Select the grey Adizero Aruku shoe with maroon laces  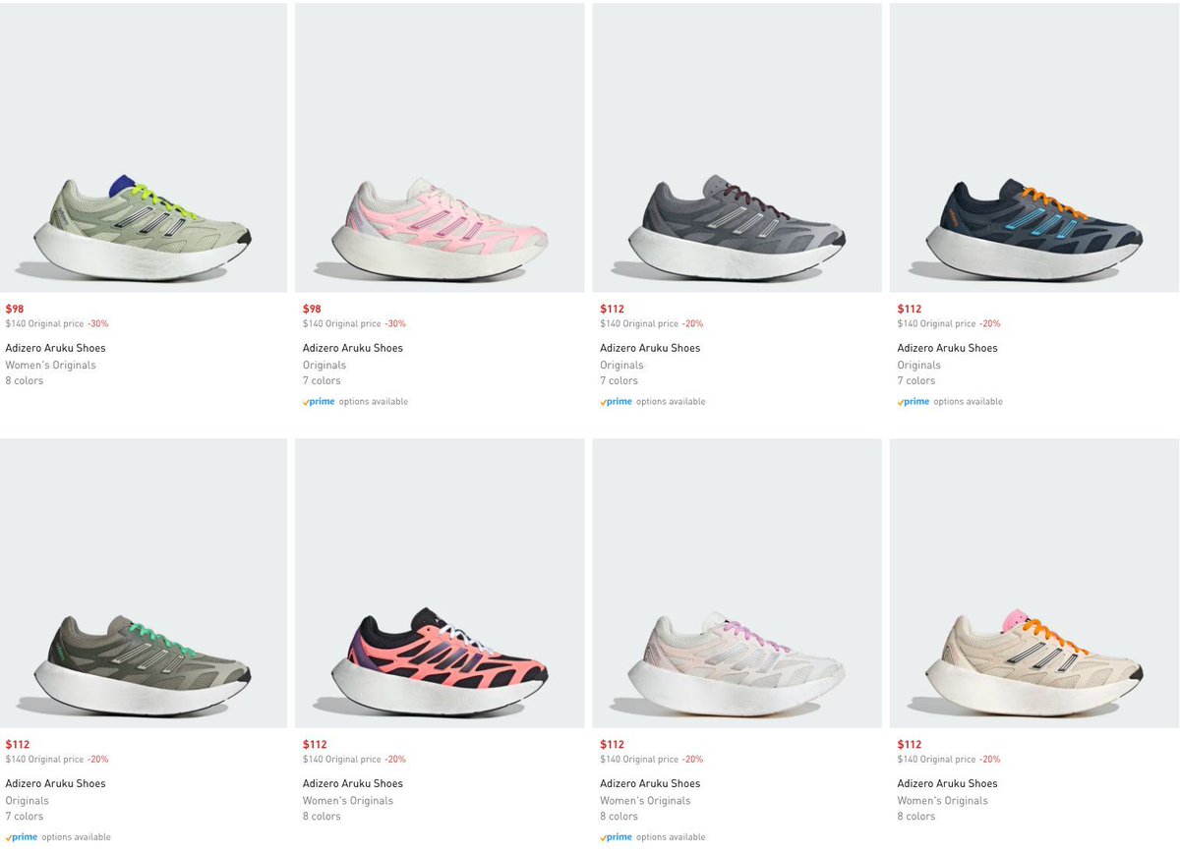pyautogui.click(x=737, y=147)
